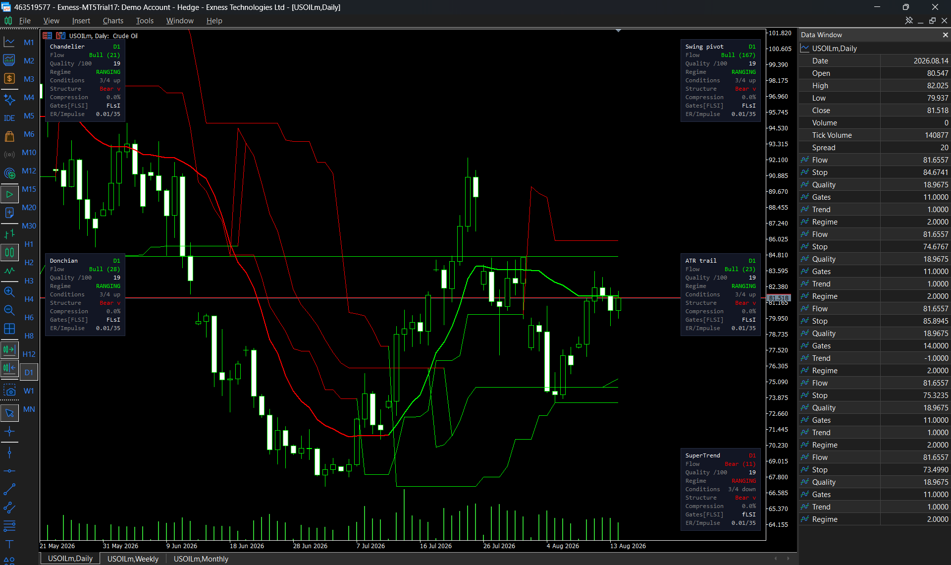Set timeframe to M30

29,226
